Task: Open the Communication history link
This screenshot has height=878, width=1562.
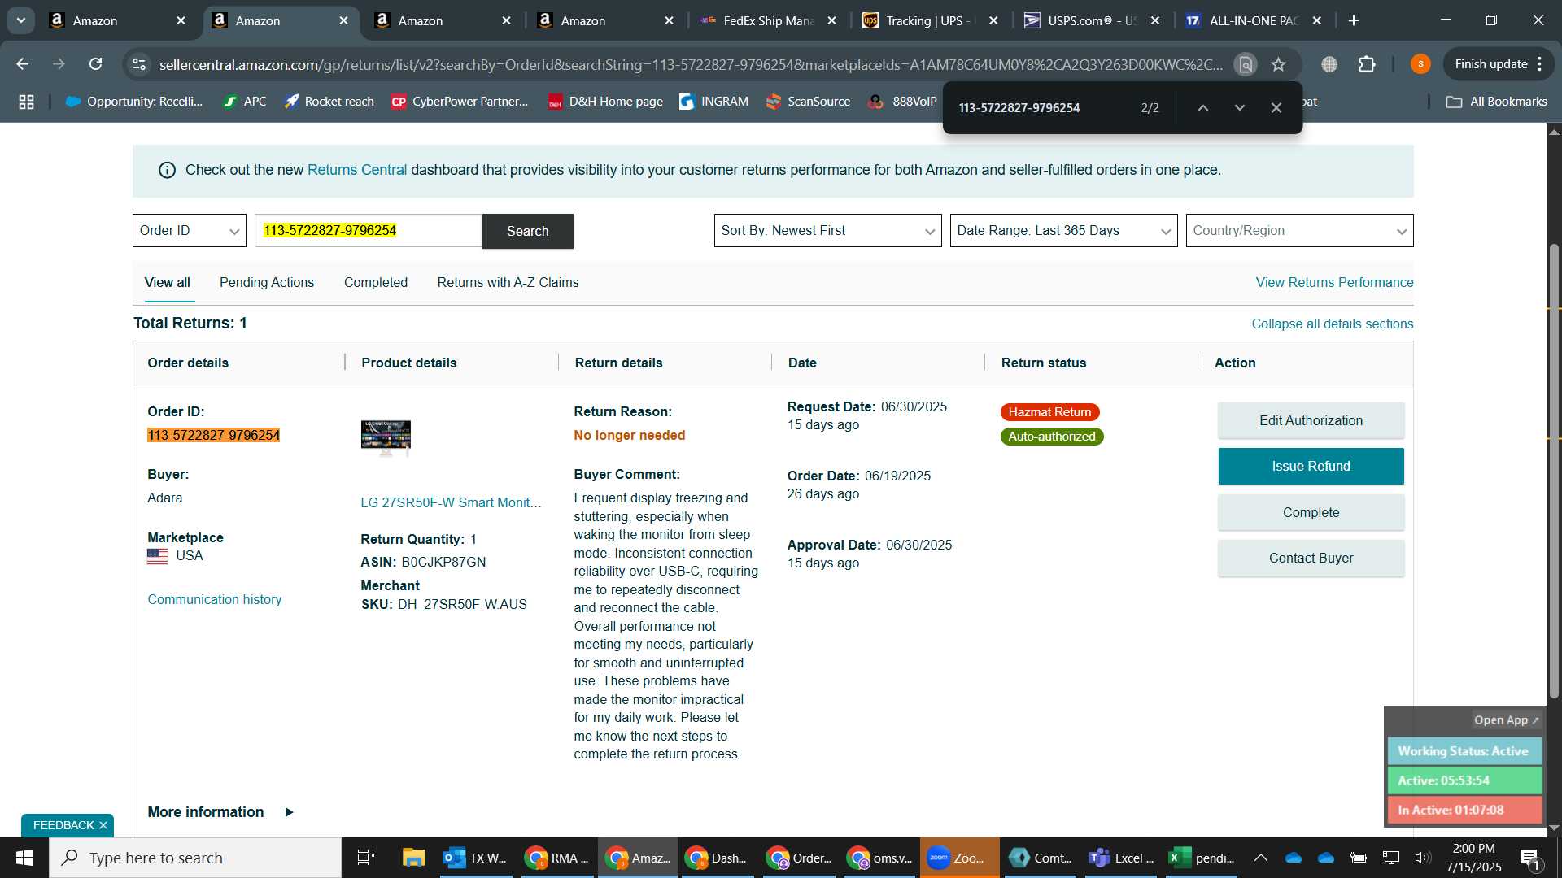Action: click(x=215, y=599)
